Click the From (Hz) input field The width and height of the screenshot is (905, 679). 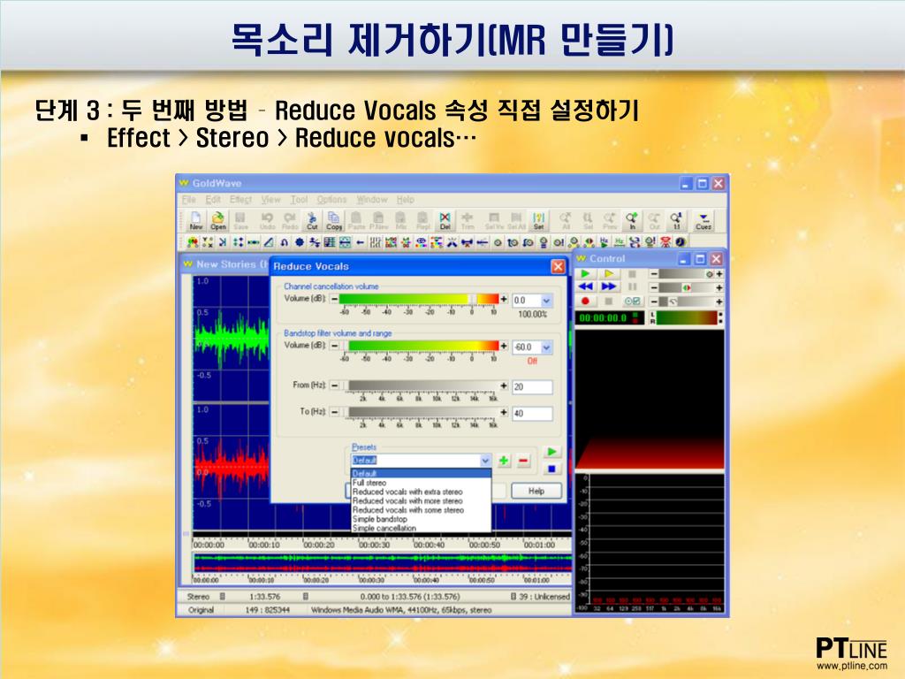point(532,387)
